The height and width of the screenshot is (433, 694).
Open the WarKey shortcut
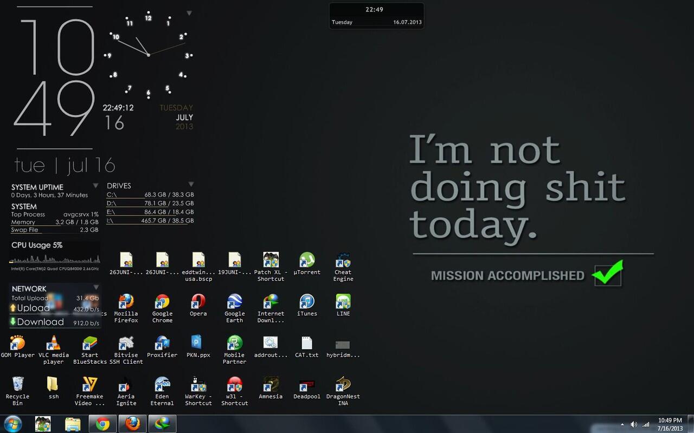click(198, 391)
